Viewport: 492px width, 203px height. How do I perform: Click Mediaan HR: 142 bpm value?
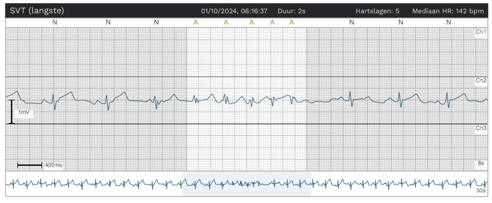[448, 11]
